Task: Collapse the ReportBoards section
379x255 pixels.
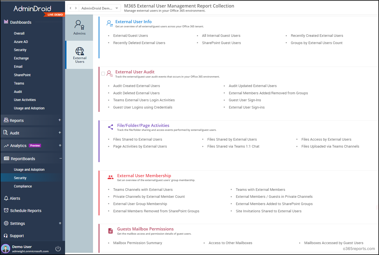Action: coord(61,158)
